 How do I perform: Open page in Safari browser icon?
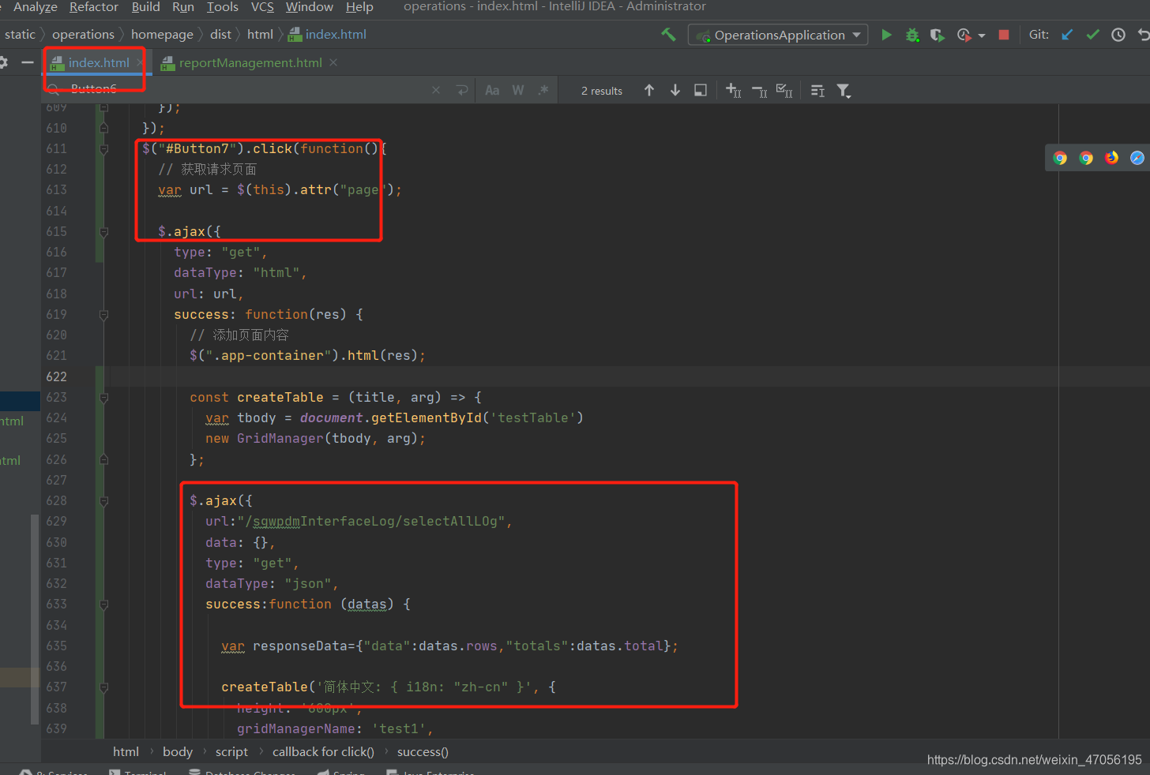1137,158
